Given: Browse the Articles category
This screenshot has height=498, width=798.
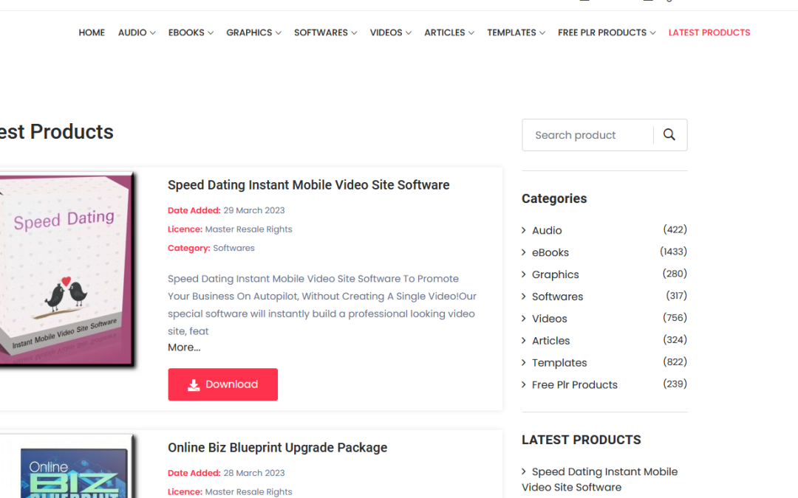Looking at the screenshot, I should click(550, 340).
